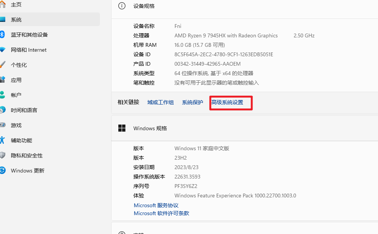Click the device ID starting 8C5F645A
This screenshot has height=234, width=378.
pos(224,54)
